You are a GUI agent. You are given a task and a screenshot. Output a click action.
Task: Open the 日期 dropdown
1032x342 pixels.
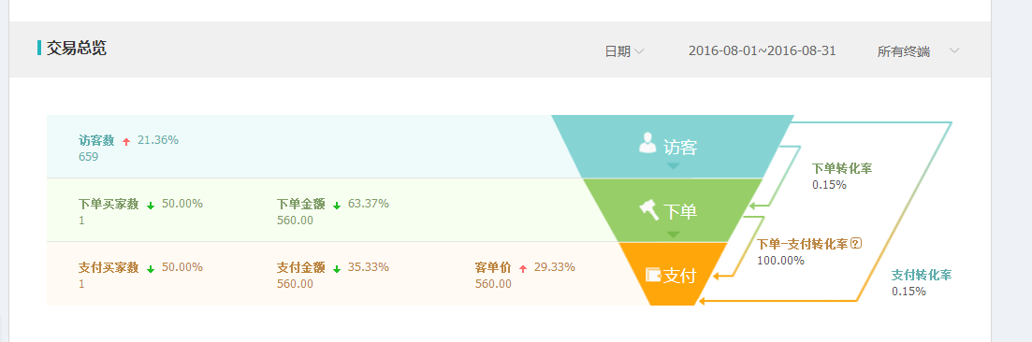tap(624, 51)
